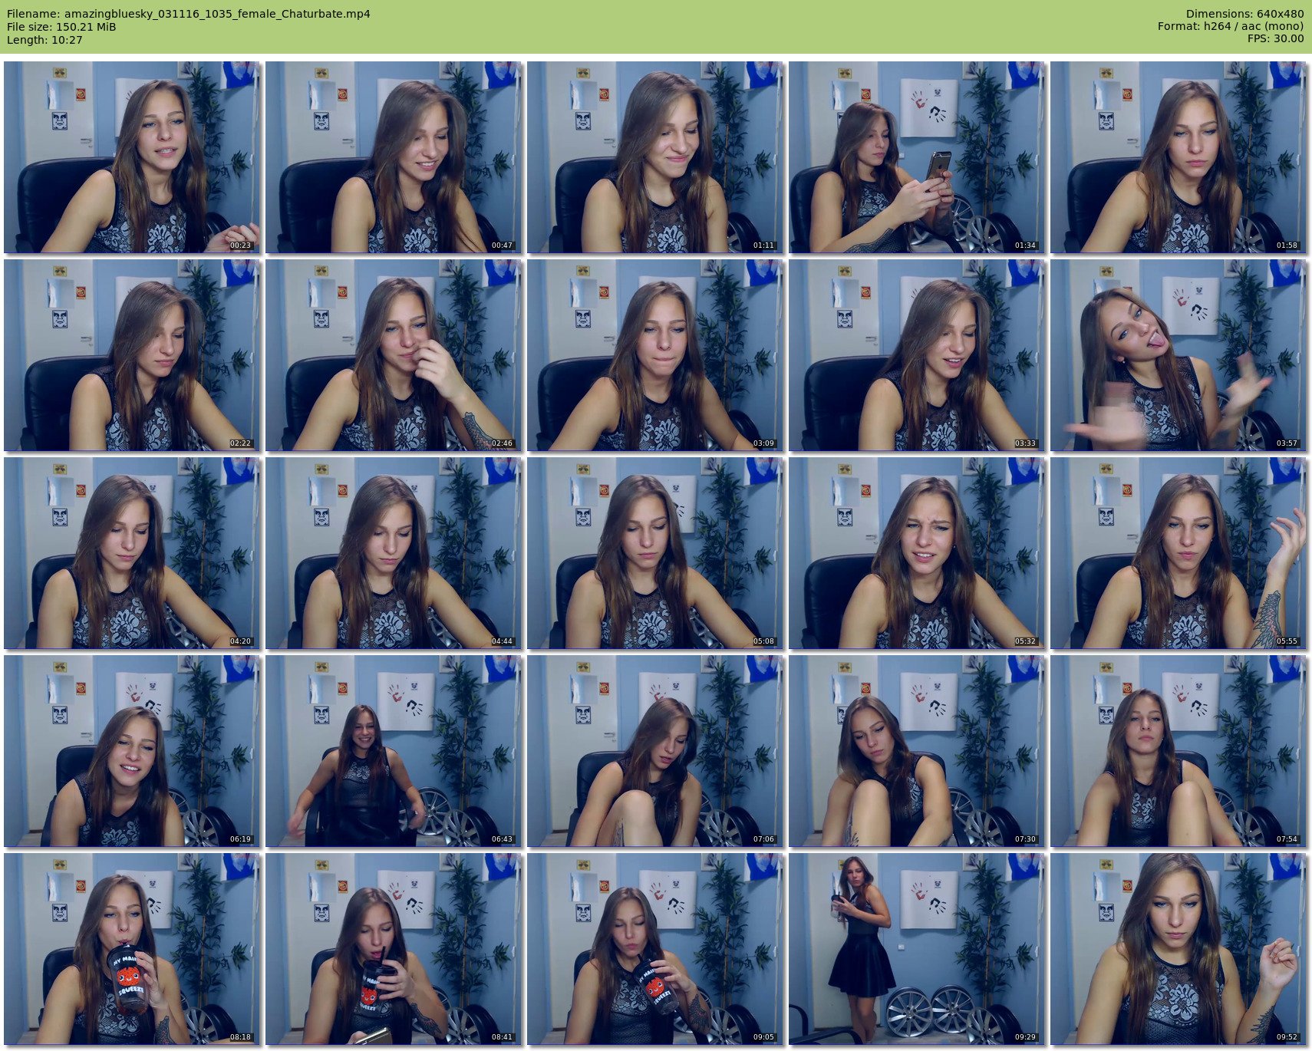Select the final thumbnail at 09:52
Screen dimensions: 1312x1051
(1178, 949)
